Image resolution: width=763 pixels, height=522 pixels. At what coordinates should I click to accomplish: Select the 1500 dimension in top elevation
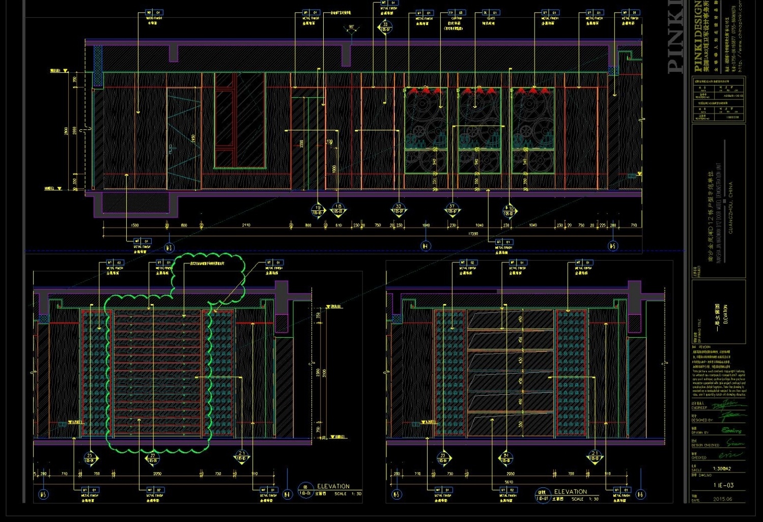(x=135, y=225)
